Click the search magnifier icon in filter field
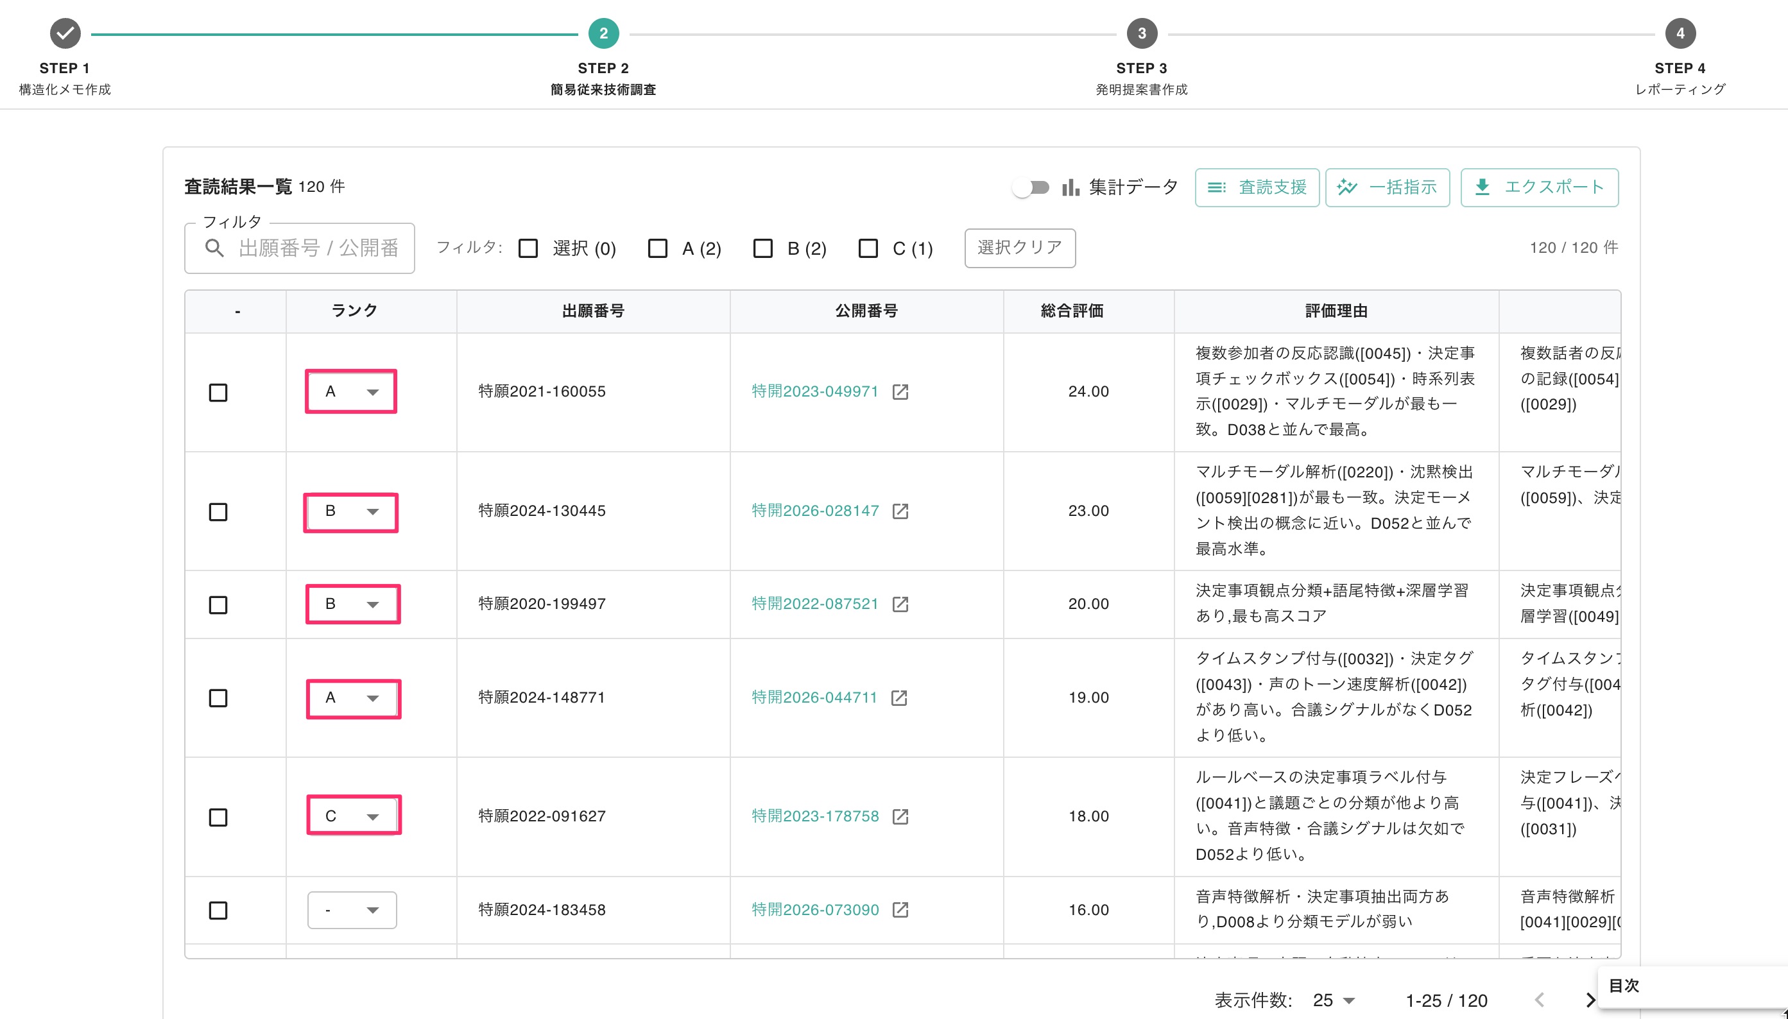Image resolution: width=1788 pixels, height=1019 pixels. pyautogui.click(x=214, y=248)
